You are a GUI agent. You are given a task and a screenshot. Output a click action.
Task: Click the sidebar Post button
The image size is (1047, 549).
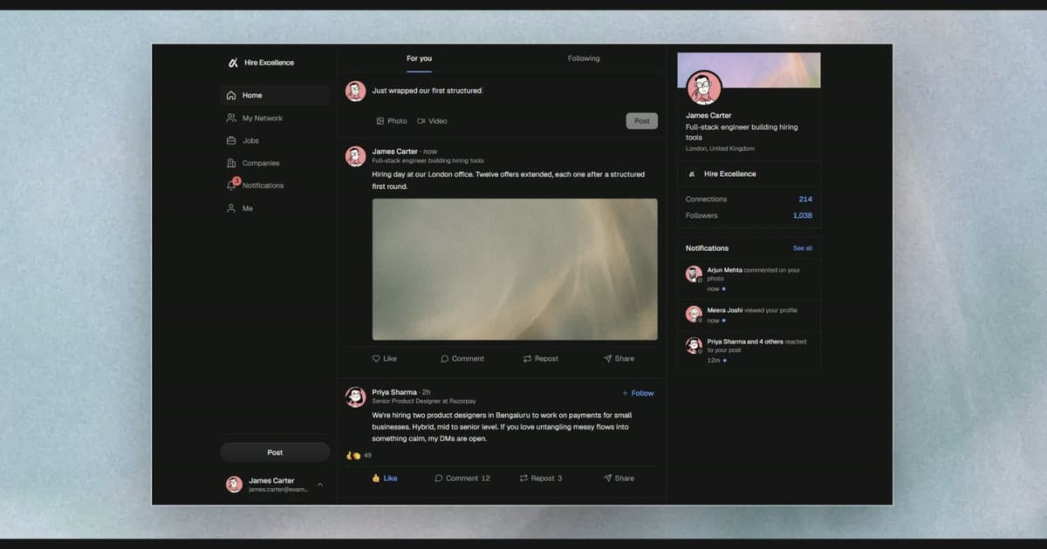(x=275, y=452)
